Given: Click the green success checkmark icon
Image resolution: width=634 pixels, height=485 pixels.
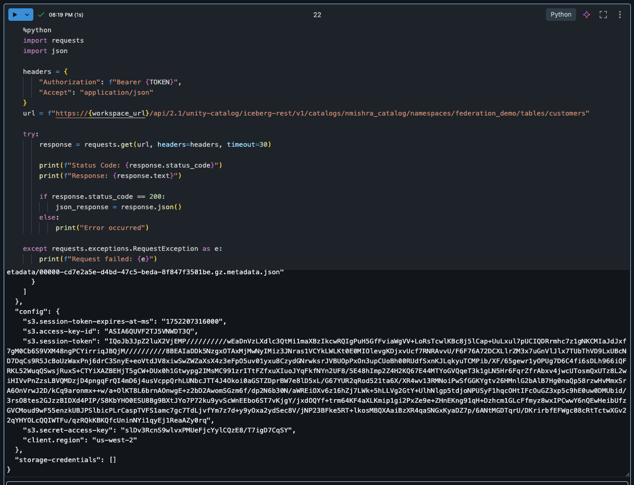Looking at the screenshot, I should (x=41, y=15).
